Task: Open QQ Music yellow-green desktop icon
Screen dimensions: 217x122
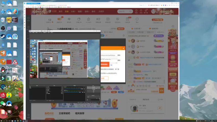Action: 9,95
